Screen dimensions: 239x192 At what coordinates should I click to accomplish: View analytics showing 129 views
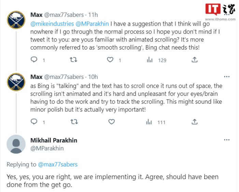click(149, 60)
